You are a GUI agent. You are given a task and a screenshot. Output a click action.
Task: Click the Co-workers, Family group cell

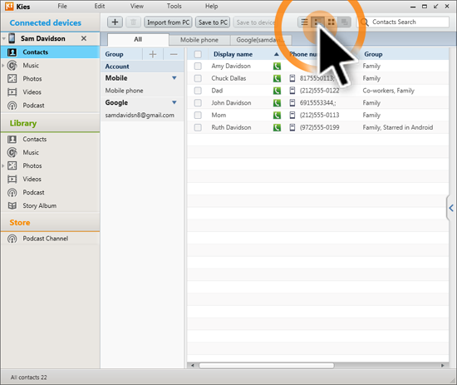point(388,91)
